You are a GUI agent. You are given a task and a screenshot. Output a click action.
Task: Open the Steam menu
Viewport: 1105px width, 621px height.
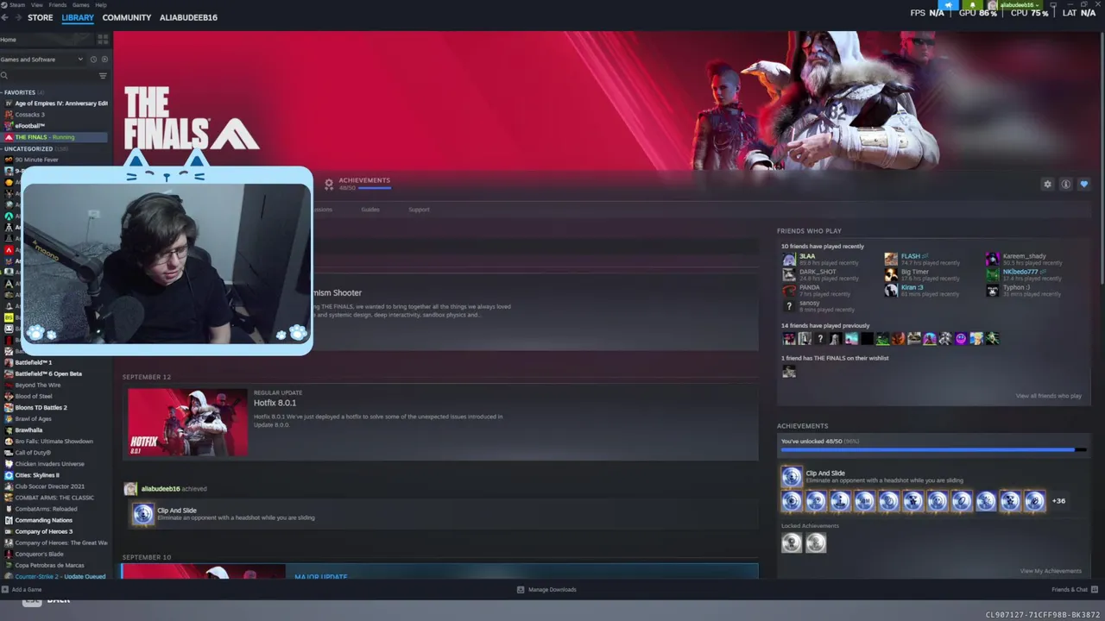coord(17,5)
